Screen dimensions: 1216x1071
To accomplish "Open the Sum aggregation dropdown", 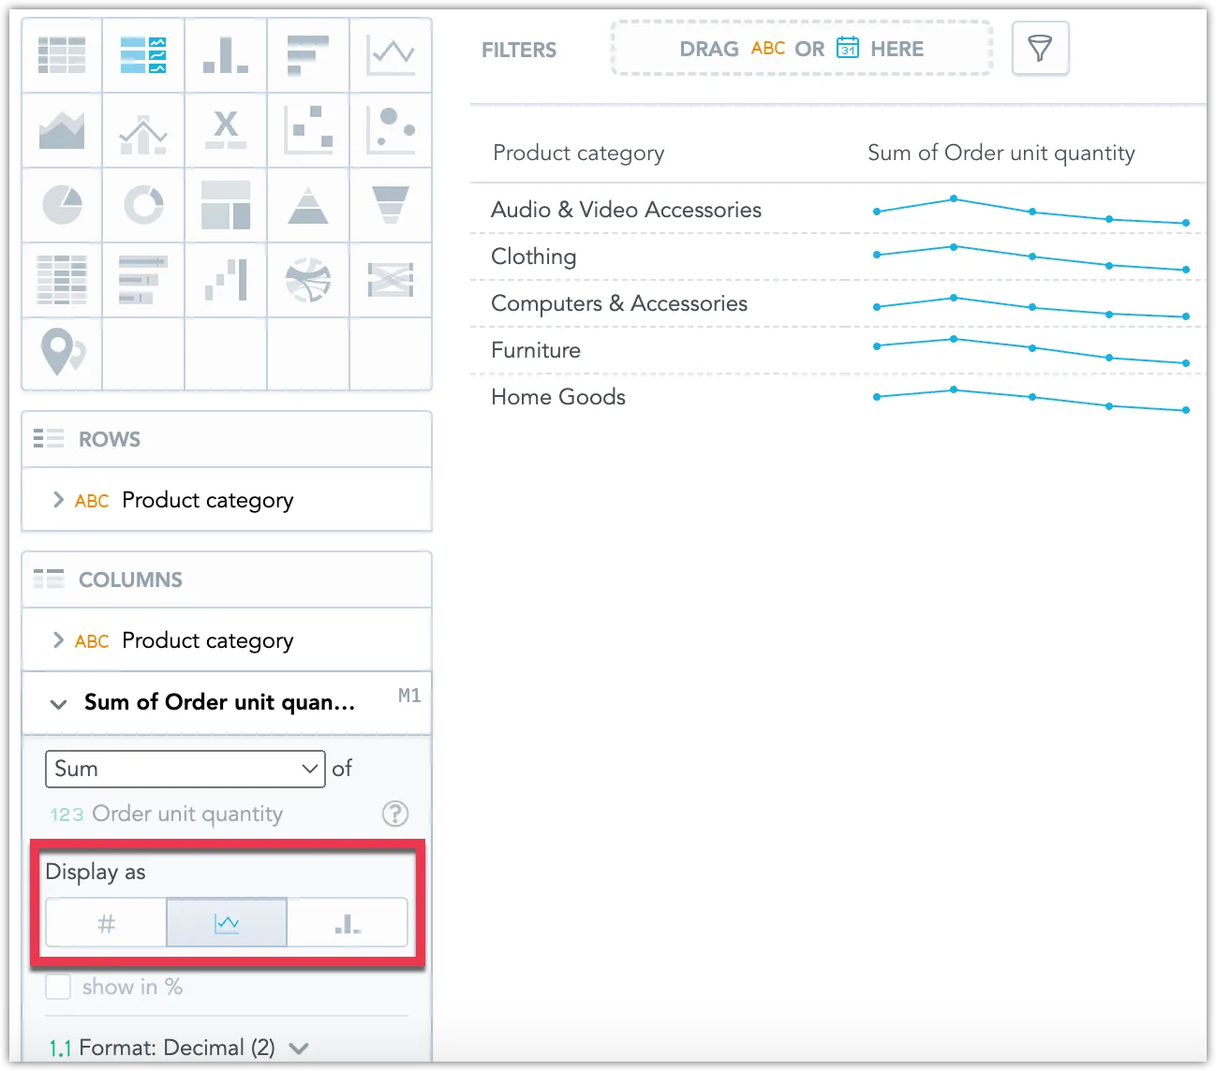I will pyautogui.click(x=185, y=769).
